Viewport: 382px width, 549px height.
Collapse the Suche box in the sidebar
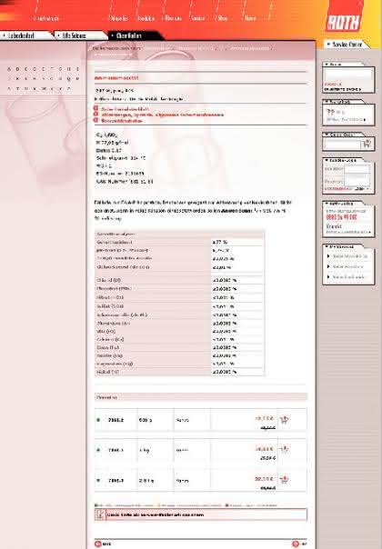[327, 65]
